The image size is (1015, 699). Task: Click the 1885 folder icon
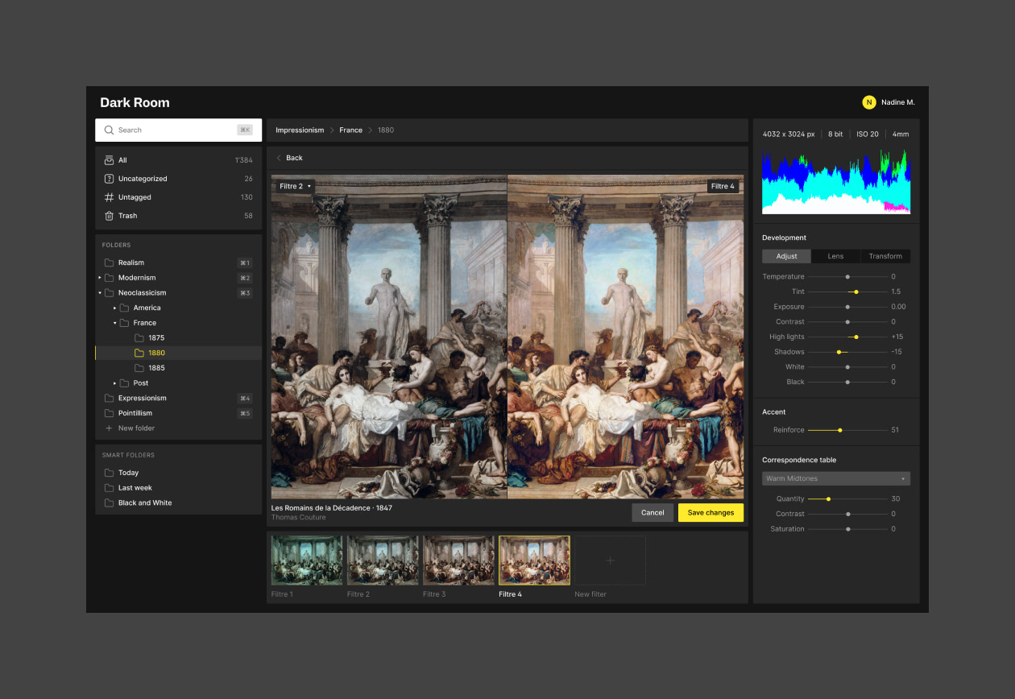tap(139, 368)
